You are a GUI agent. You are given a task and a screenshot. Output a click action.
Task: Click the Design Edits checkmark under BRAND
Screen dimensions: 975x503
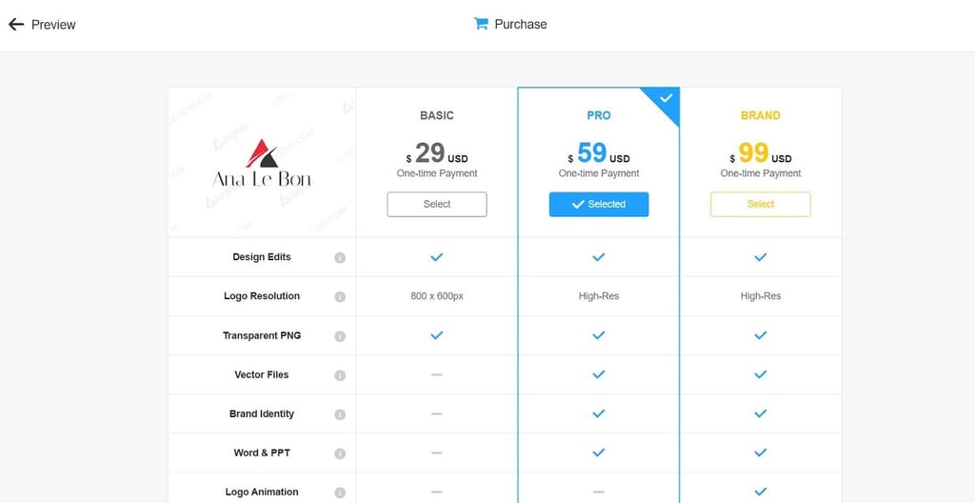pos(761,257)
